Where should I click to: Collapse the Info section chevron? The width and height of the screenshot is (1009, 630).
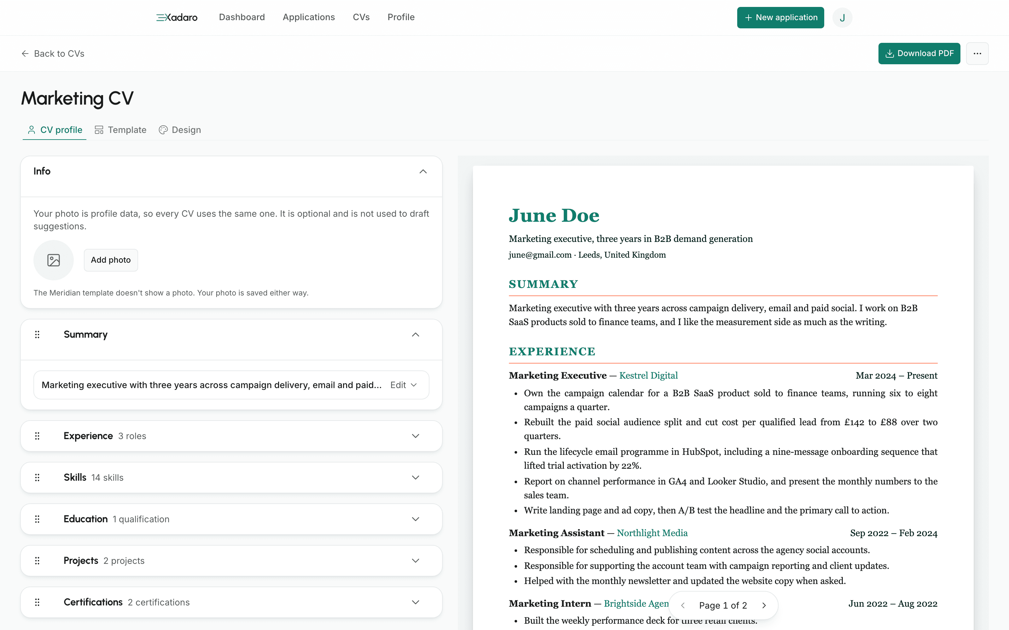[x=423, y=171]
